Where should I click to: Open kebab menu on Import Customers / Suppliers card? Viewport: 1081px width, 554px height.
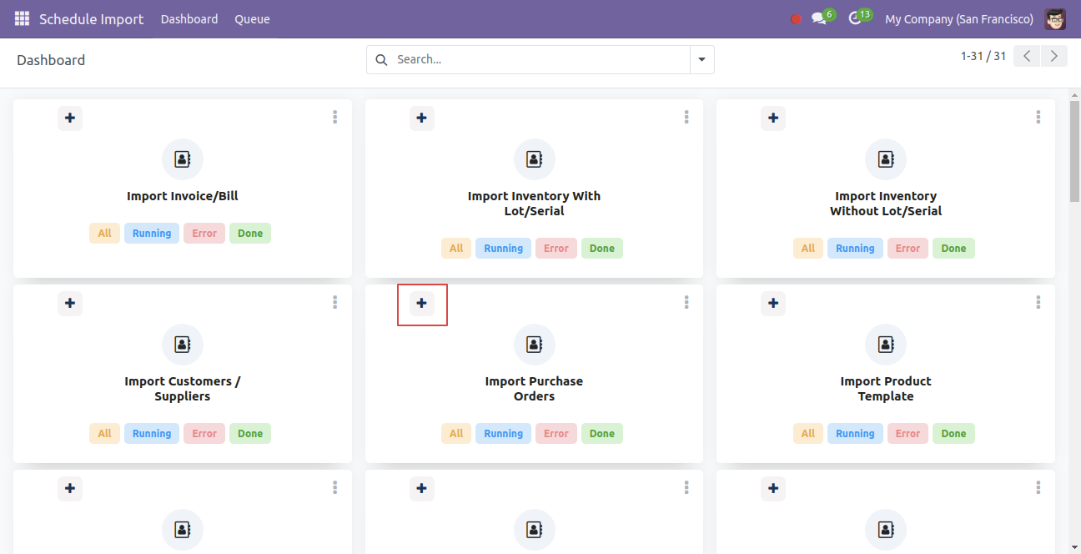334,303
